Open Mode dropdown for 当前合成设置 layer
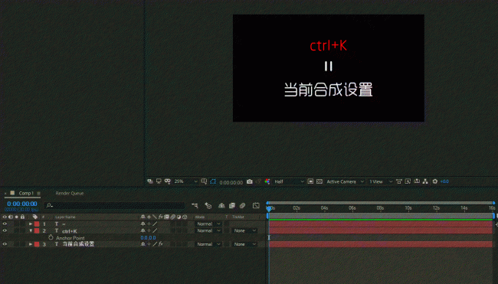Screen dimensions: 498x284 [208, 244]
